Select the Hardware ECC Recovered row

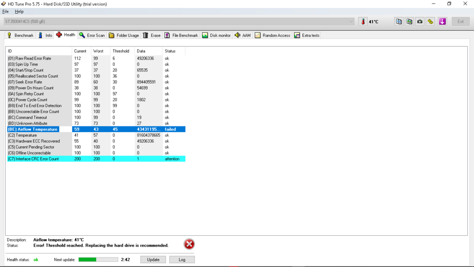tap(96, 141)
